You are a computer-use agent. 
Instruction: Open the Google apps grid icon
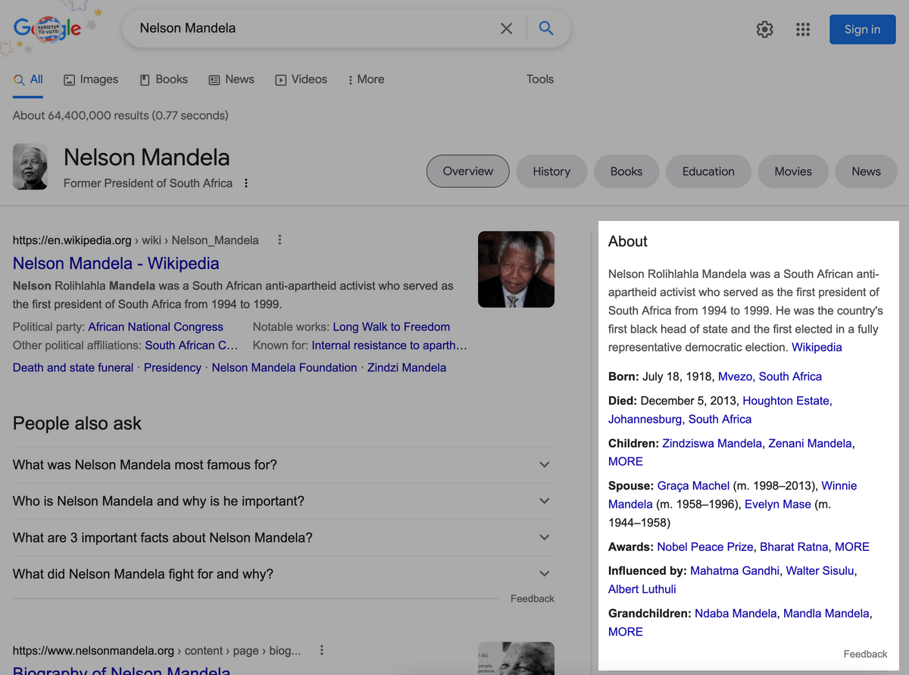tap(803, 30)
